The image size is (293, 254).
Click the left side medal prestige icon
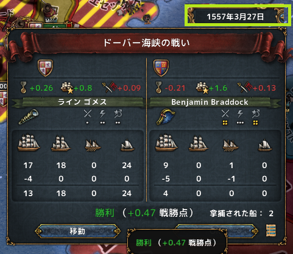point(24,87)
